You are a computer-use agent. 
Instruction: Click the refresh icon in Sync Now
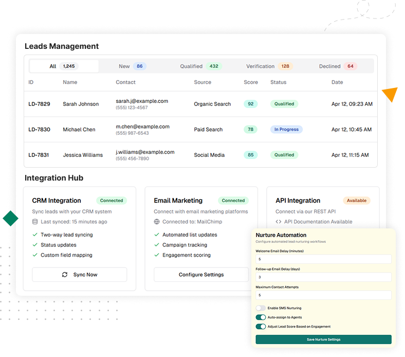(65, 275)
